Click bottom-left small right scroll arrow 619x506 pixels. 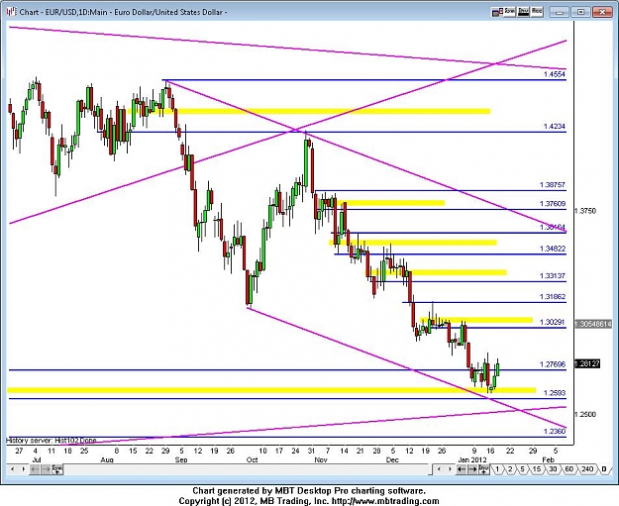24,469
